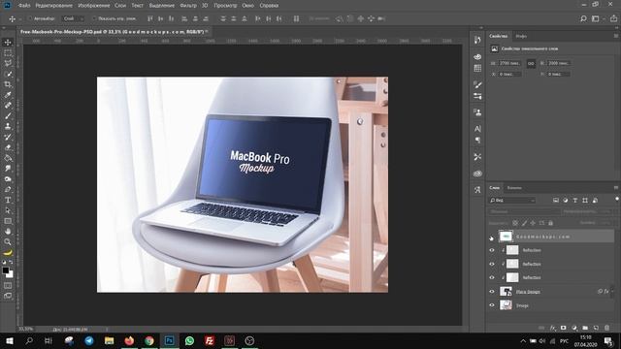Click the Create new layer icon
This screenshot has height=349, width=621.
click(x=596, y=328)
